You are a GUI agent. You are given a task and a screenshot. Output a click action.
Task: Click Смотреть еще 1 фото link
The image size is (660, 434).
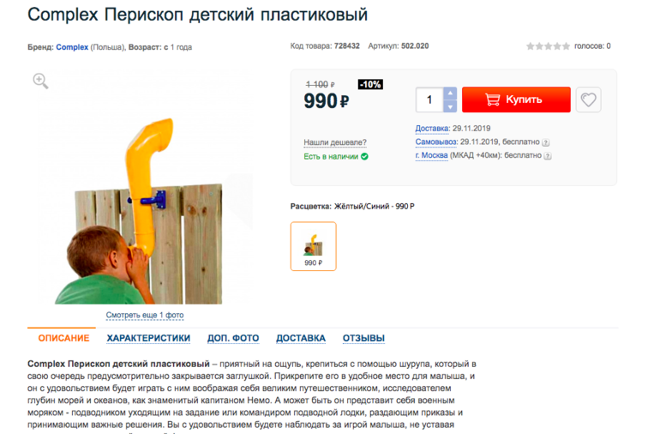click(x=145, y=315)
